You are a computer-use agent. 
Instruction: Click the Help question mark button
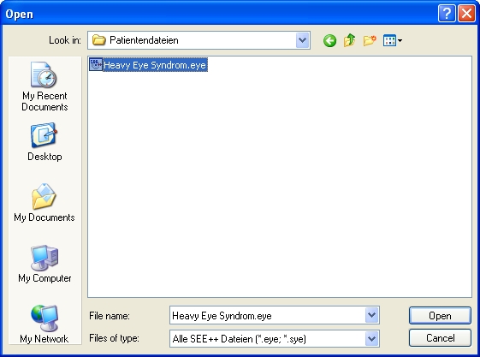[447, 14]
